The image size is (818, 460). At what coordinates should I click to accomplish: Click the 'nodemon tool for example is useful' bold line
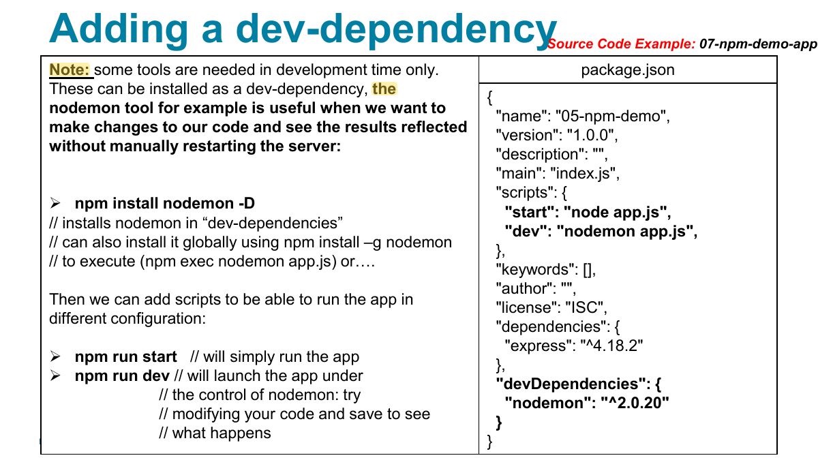pos(247,108)
